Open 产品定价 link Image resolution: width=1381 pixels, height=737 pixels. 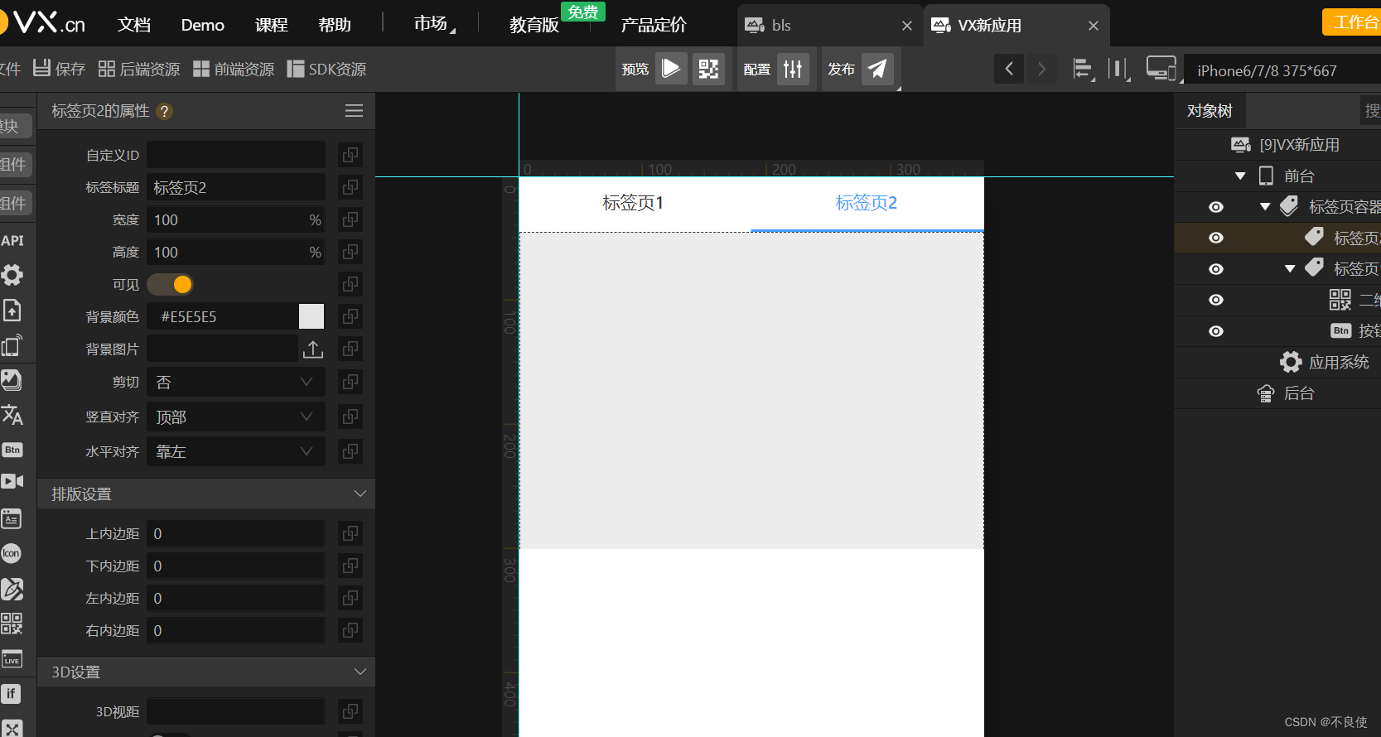(x=654, y=25)
